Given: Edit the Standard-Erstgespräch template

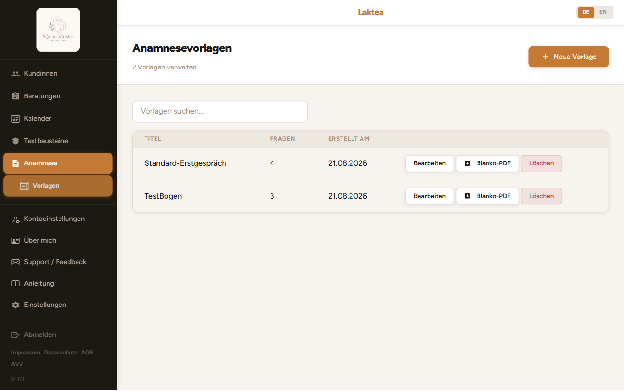Looking at the screenshot, I should 430,163.
